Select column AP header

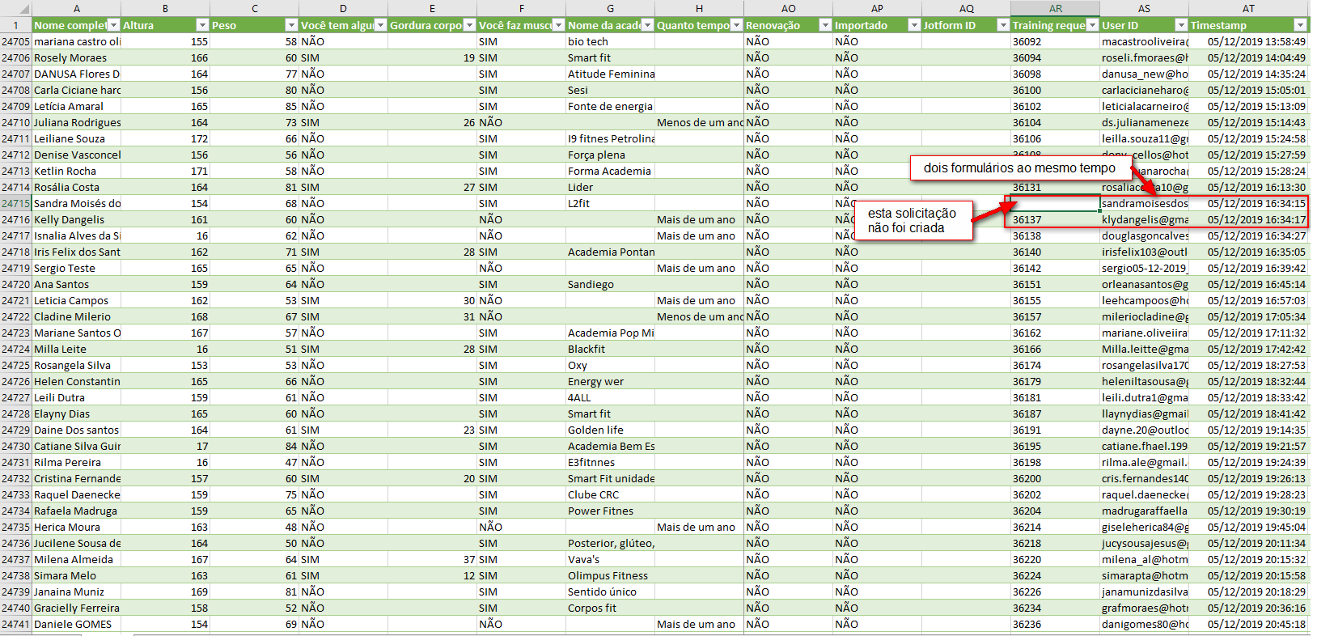878,8
